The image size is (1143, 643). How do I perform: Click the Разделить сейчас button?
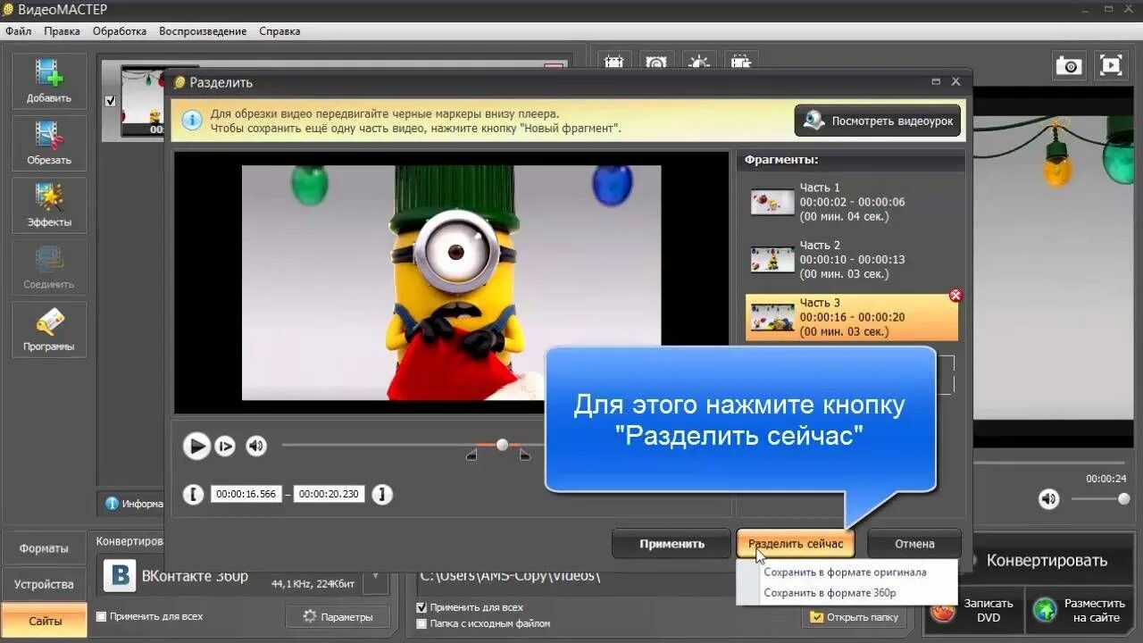point(796,543)
